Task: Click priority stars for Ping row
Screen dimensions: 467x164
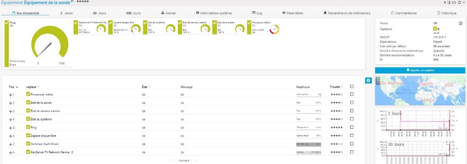Action: 337,128
